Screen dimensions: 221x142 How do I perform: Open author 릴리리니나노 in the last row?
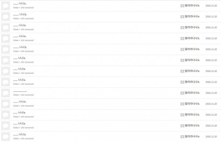[x=192, y=136]
